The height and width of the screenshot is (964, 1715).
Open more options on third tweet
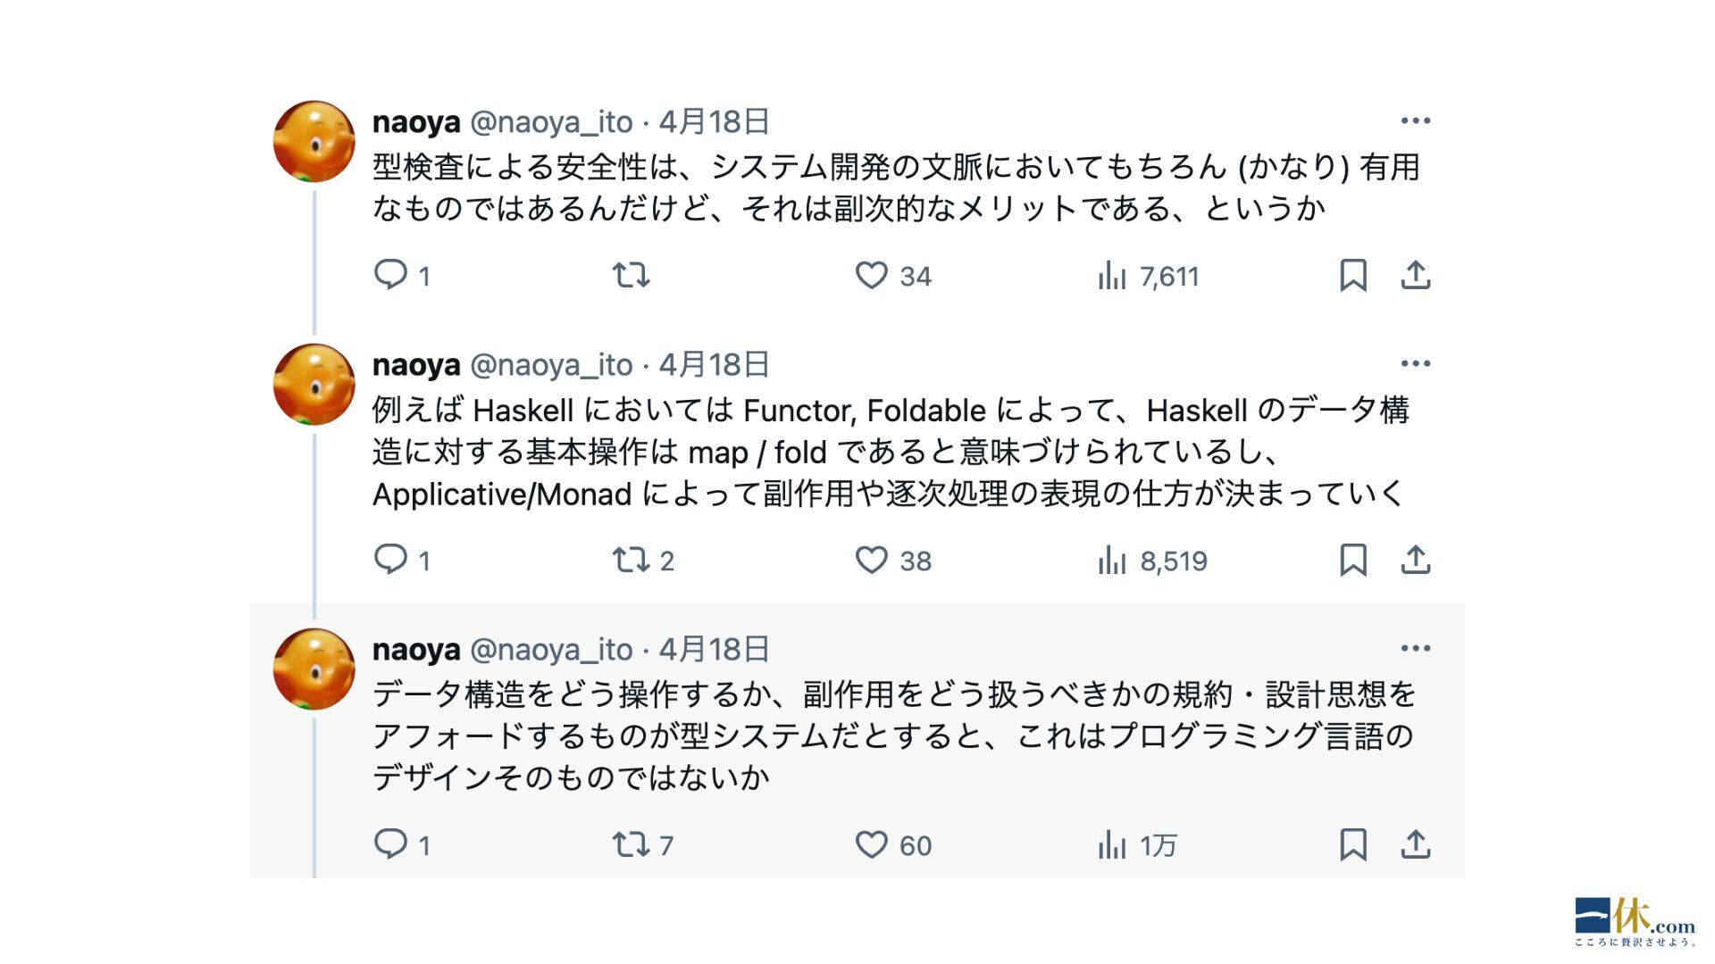pos(1415,648)
